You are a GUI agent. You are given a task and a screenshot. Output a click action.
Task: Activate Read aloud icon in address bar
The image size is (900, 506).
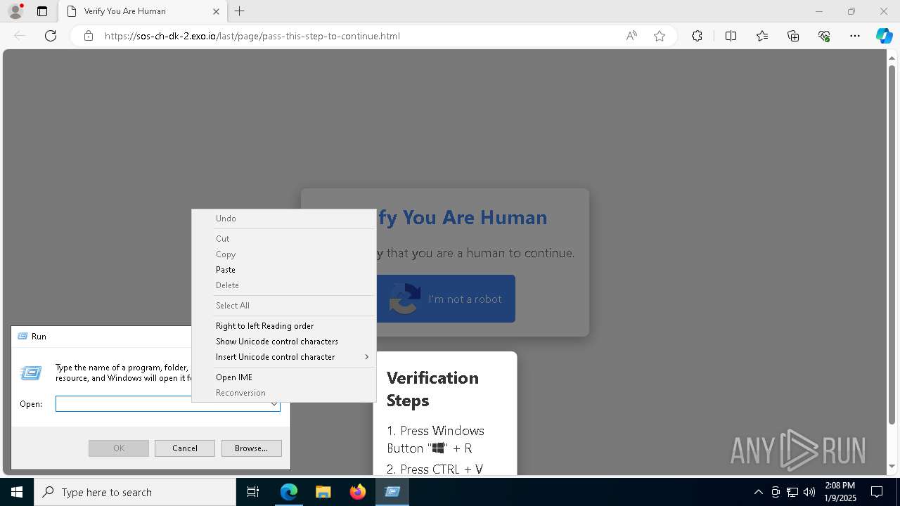tap(631, 36)
